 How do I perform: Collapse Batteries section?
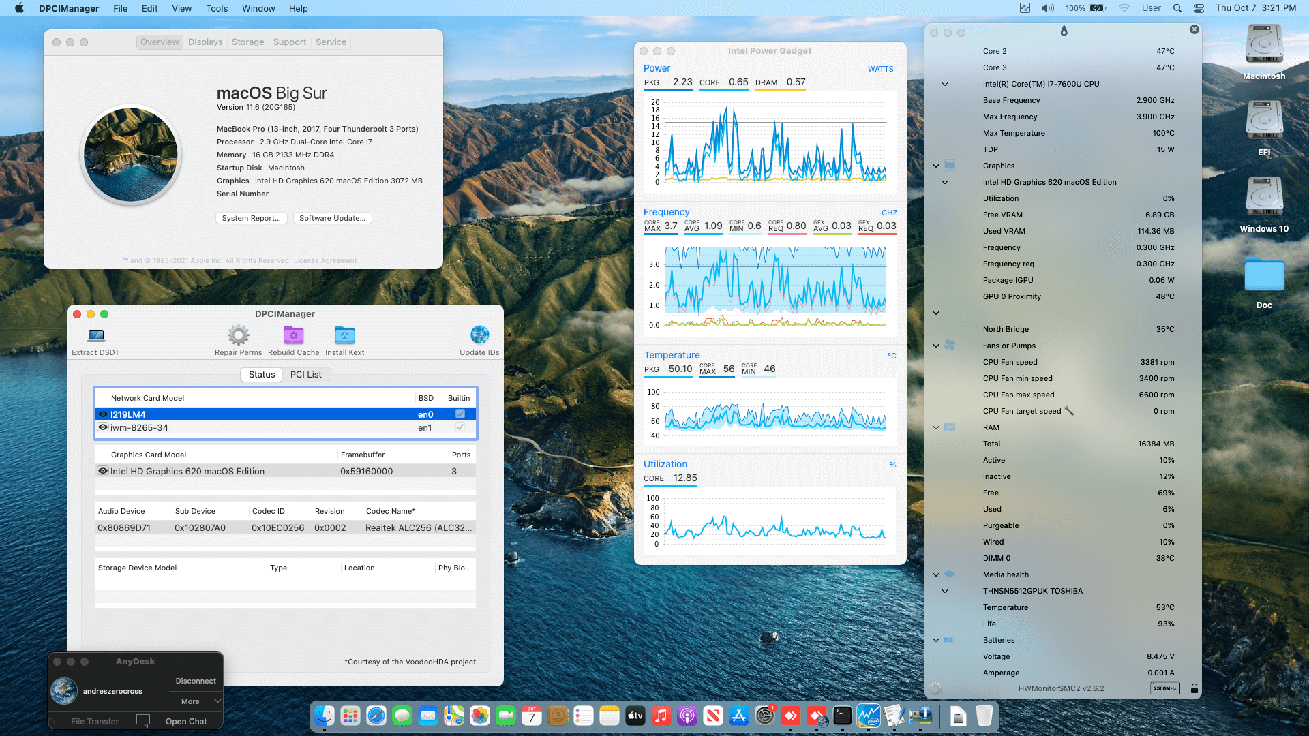point(936,640)
